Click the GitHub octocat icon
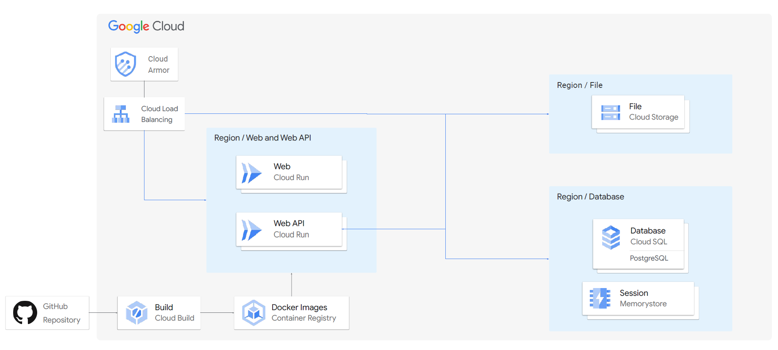This screenshot has width=778, height=350. 25,312
